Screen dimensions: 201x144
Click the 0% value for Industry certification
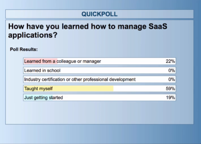coord(172,80)
